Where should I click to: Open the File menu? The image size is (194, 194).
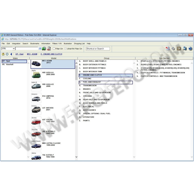click(x=3, y=44)
